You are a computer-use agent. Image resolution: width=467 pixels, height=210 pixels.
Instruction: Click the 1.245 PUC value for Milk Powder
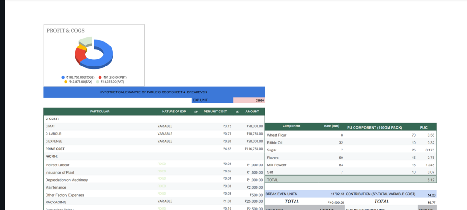[430, 165]
